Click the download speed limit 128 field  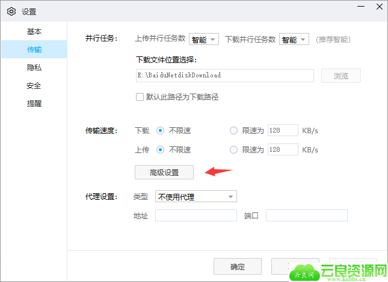point(283,130)
